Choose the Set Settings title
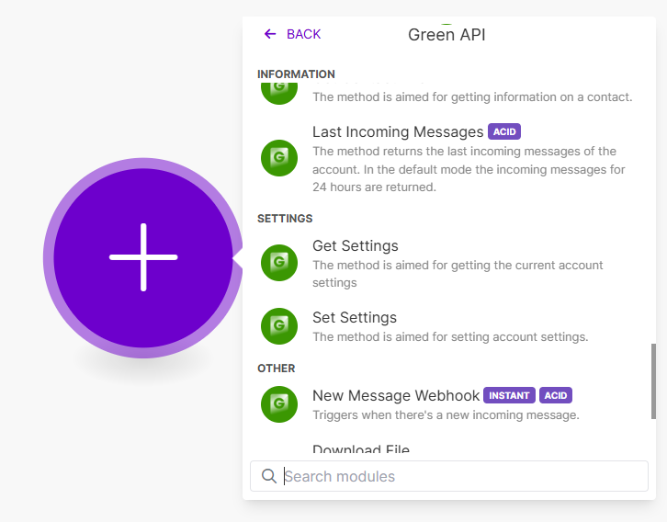The height and width of the screenshot is (522, 667). click(x=355, y=318)
